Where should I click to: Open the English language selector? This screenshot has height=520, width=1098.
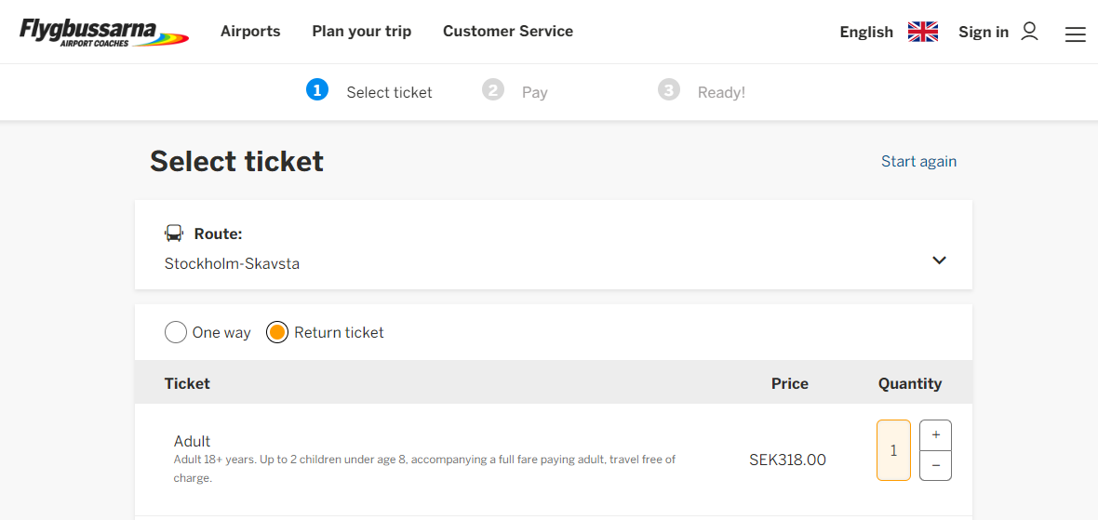pos(866,33)
